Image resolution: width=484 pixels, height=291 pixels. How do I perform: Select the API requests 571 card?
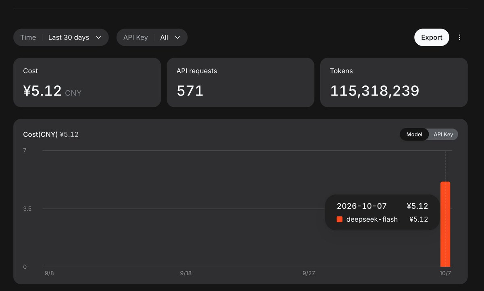pos(240,82)
